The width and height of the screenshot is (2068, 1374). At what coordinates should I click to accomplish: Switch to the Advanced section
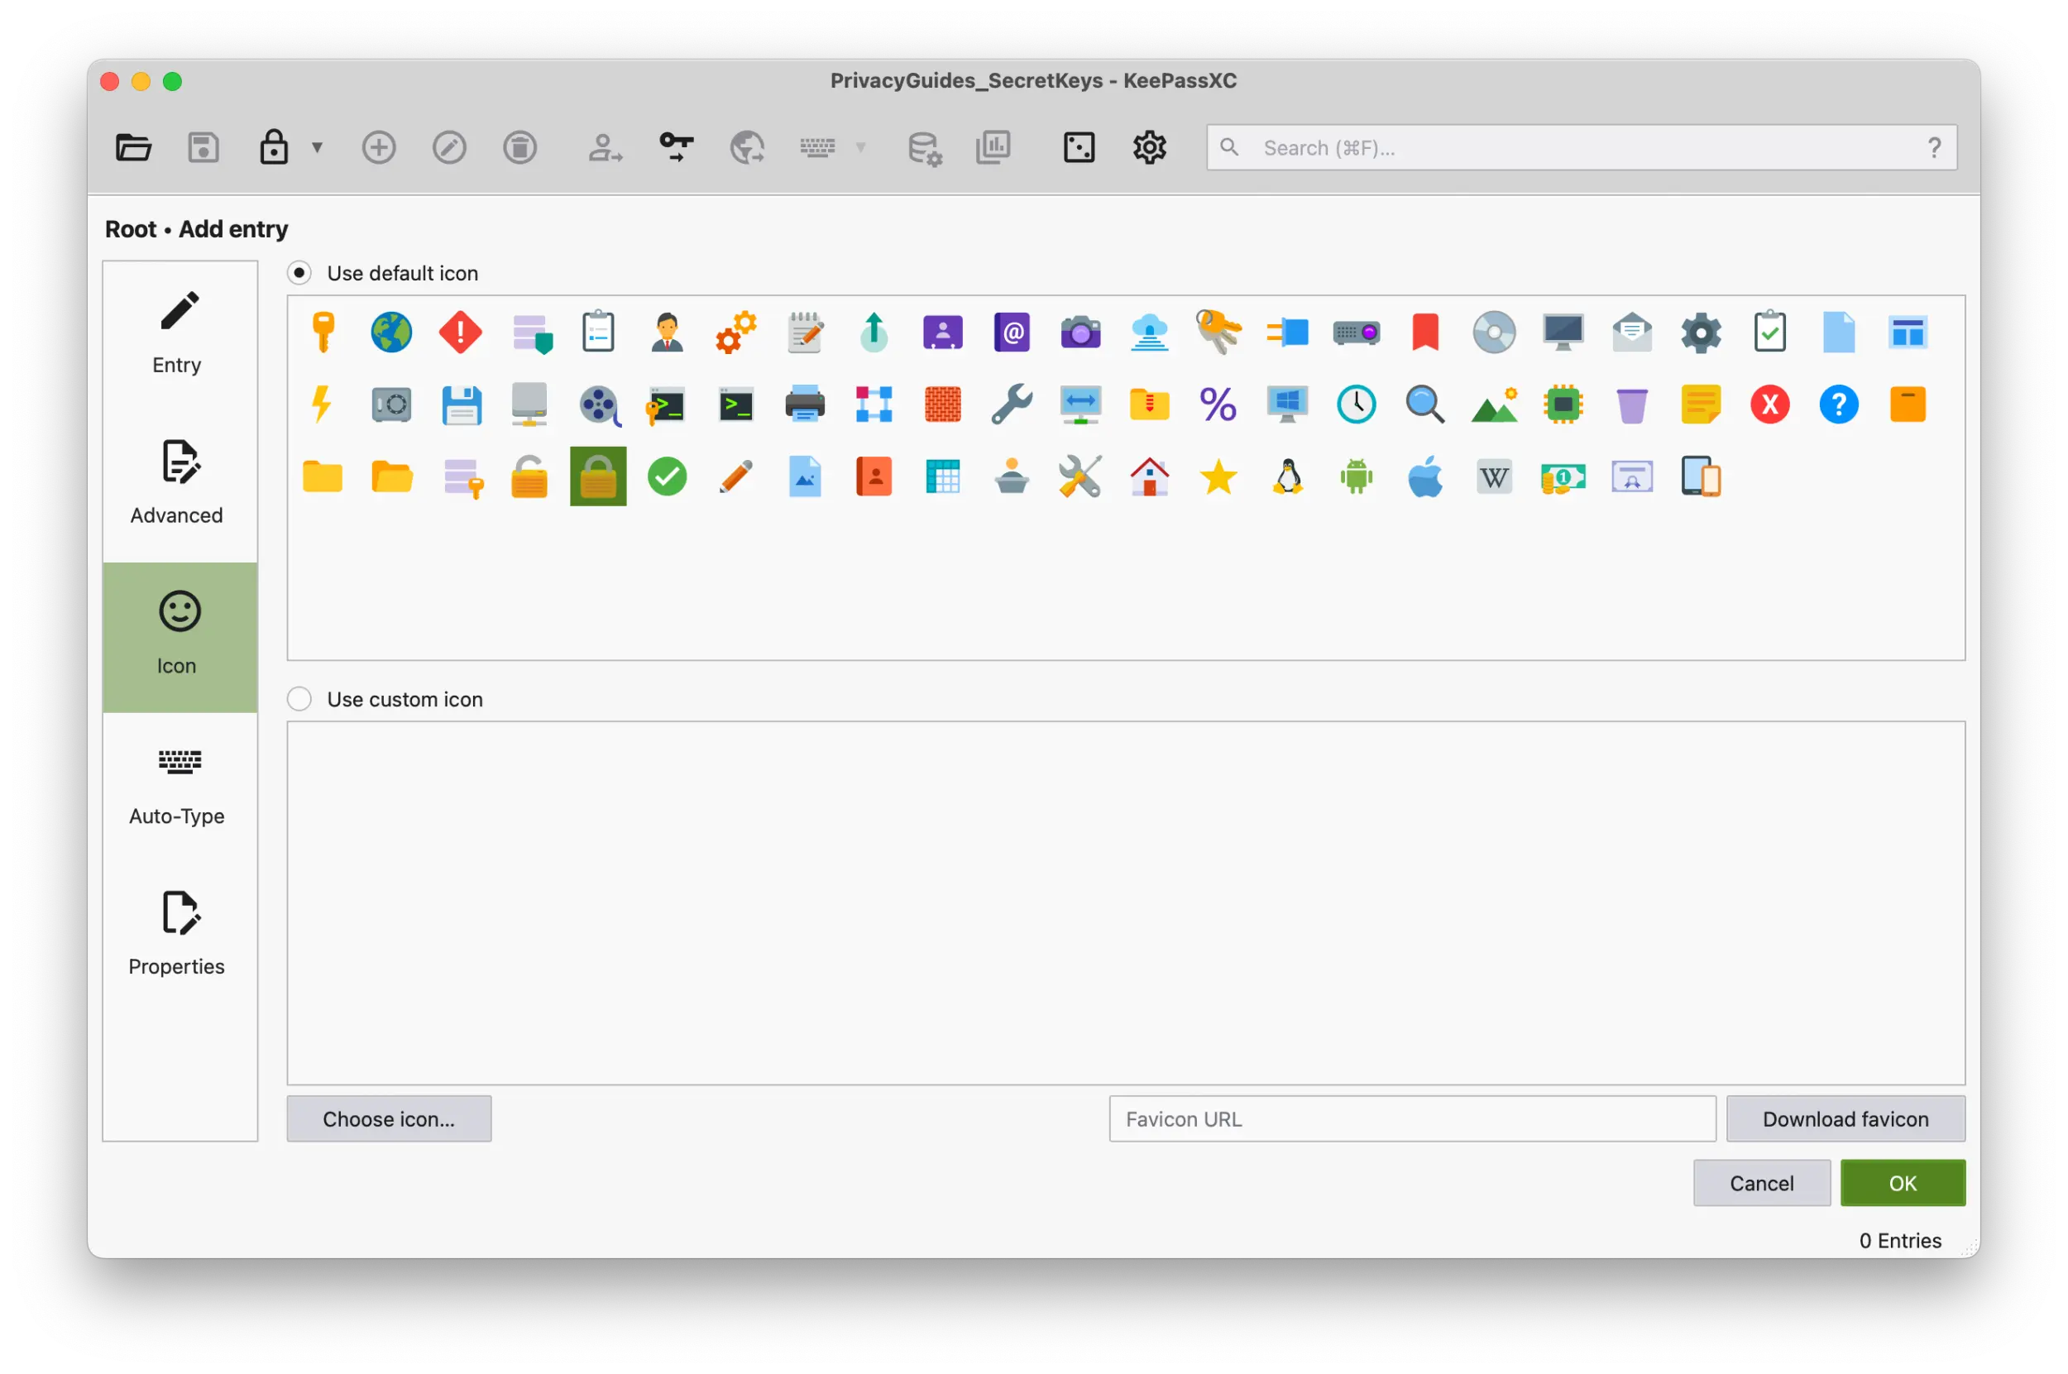click(177, 482)
